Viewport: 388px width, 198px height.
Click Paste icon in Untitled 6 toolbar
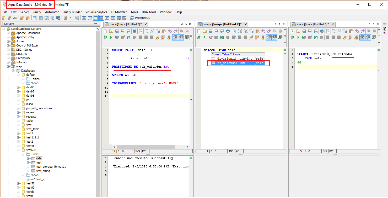(x=164, y=31)
